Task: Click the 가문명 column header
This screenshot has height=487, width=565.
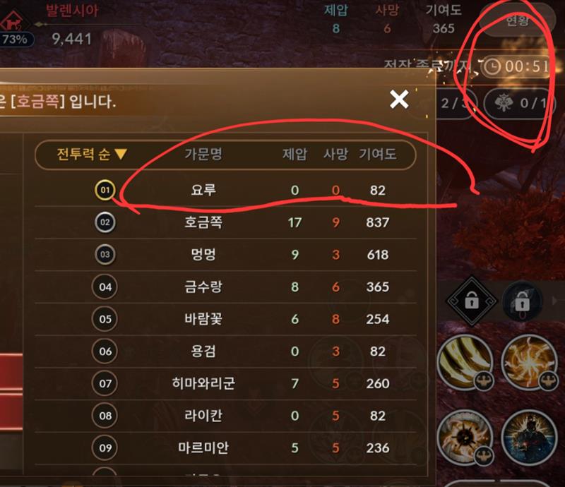Action: 203,154
